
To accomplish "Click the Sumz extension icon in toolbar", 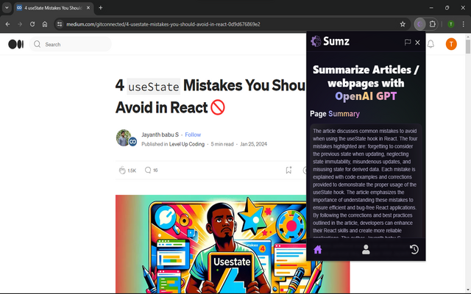I will tap(419, 24).
